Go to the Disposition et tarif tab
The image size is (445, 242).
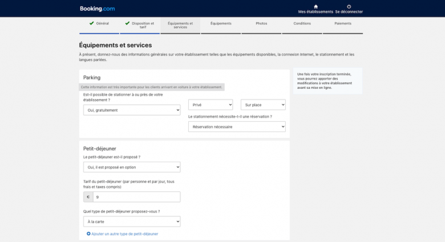point(140,25)
